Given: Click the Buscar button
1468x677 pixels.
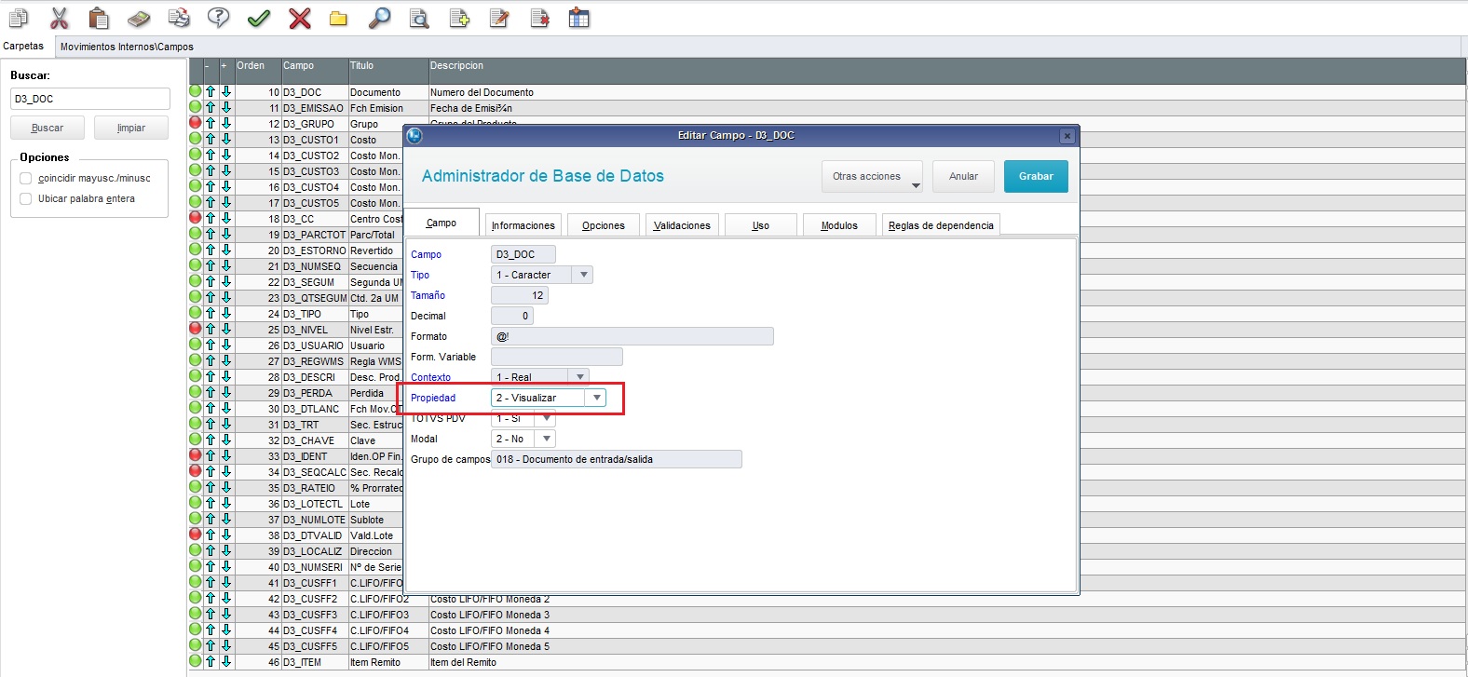Looking at the screenshot, I should coord(48,128).
